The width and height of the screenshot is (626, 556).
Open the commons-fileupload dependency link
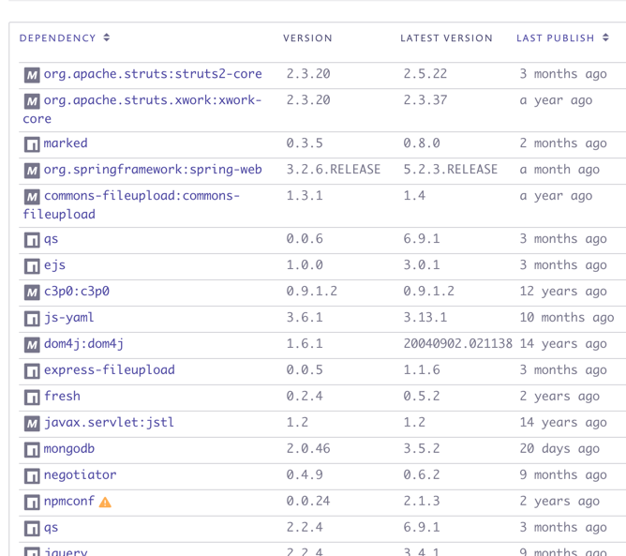(132, 204)
